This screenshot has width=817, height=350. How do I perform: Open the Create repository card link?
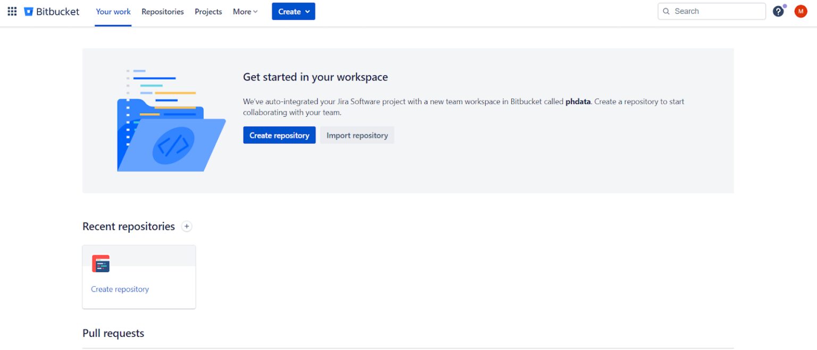[119, 289]
